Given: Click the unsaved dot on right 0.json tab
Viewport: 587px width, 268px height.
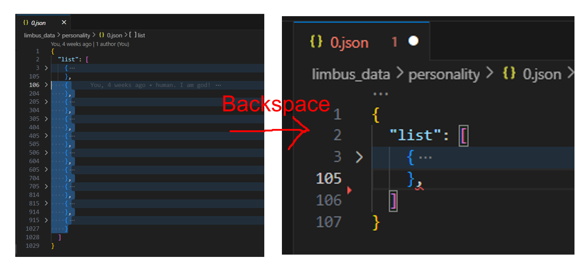Looking at the screenshot, I should click(x=413, y=41).
